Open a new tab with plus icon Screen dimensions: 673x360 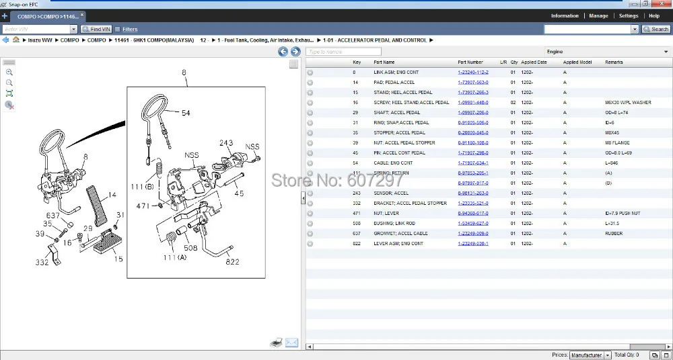5,15
